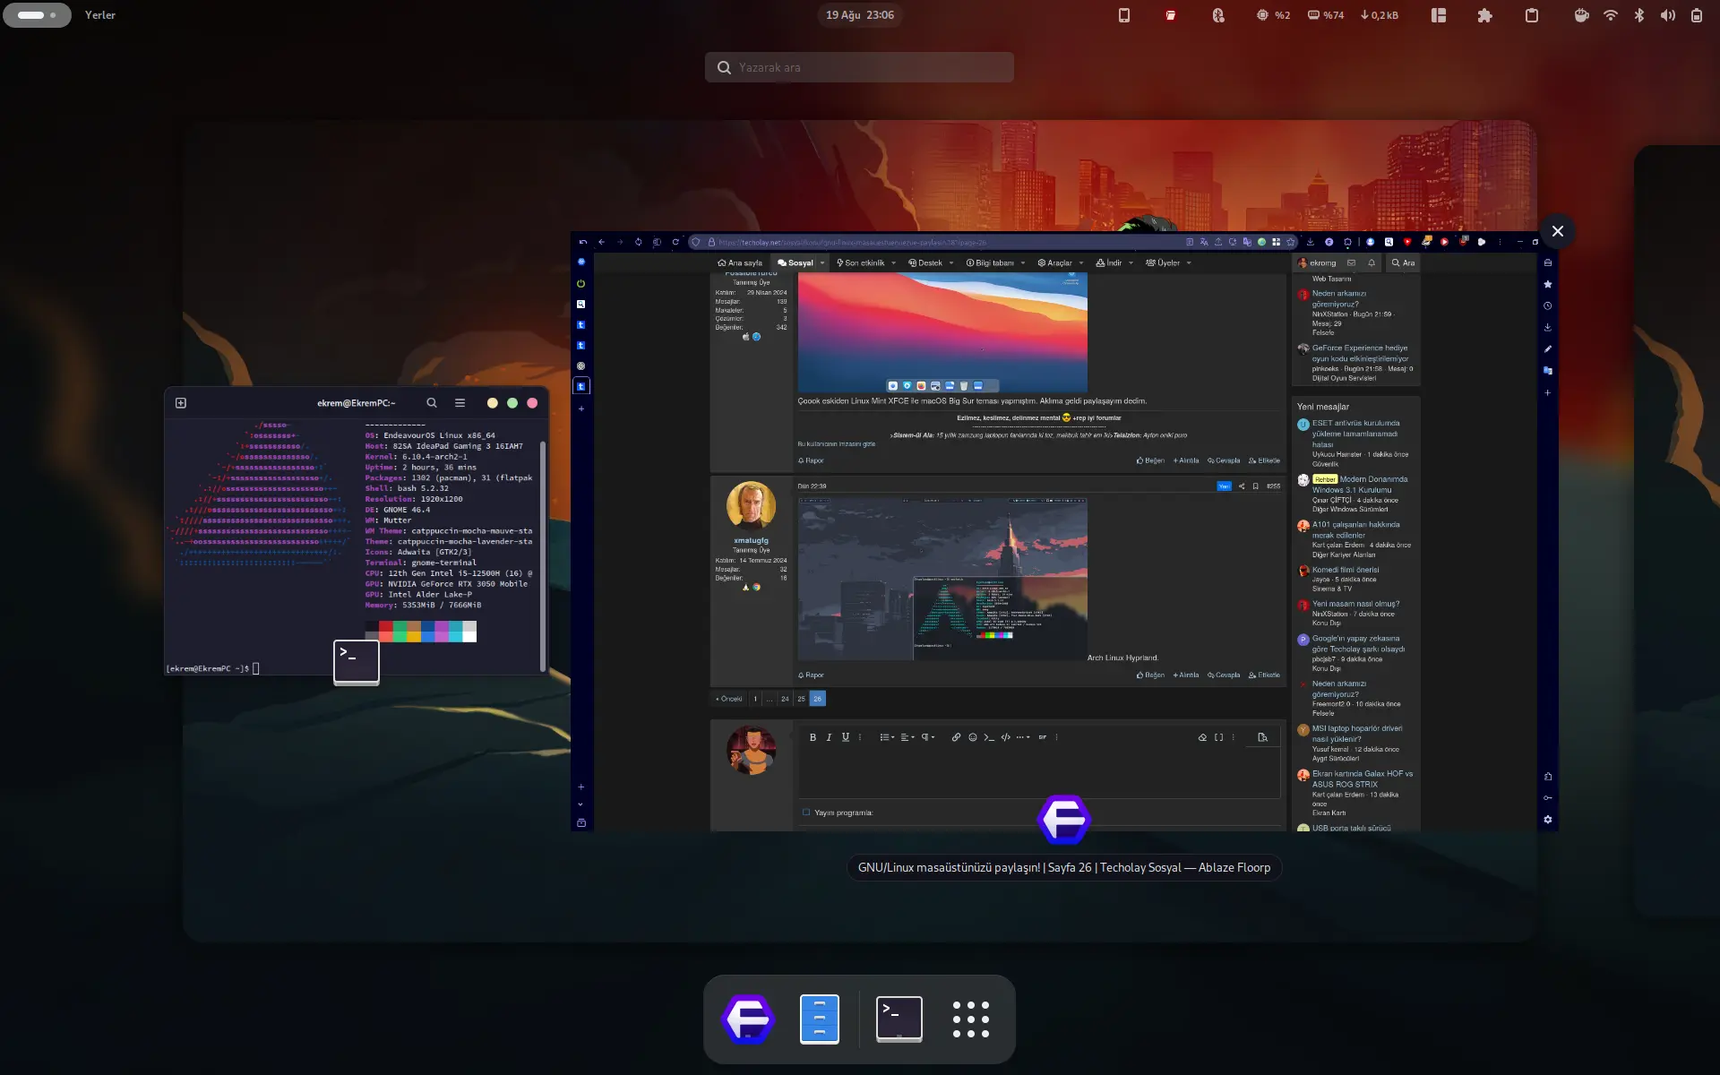Open the Arch Linux Hyprland screenshot thumbnail
The width and height of the screenshot is (1720, 1075).
942,579
